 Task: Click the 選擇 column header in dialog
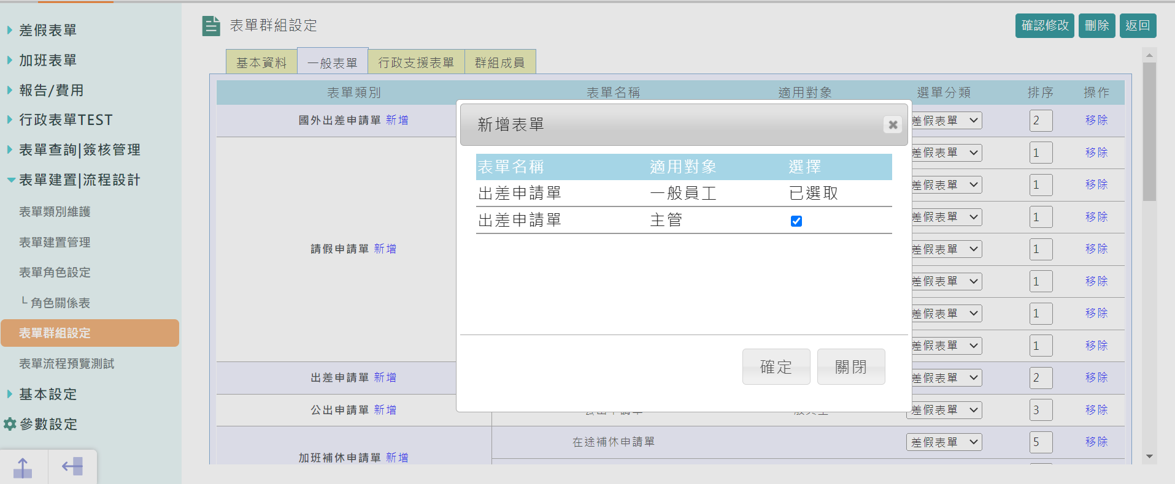(x=804, y=167)
